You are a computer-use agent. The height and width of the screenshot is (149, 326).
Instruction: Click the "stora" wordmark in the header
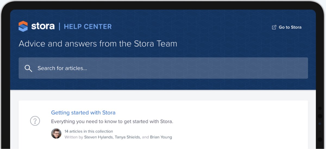(x=43, y=26)
